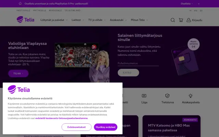Open the Telia Finland section

[x=73, y=11]
